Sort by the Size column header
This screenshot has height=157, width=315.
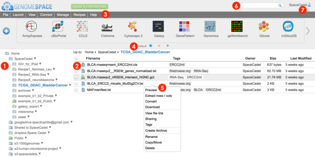[273, 58]
